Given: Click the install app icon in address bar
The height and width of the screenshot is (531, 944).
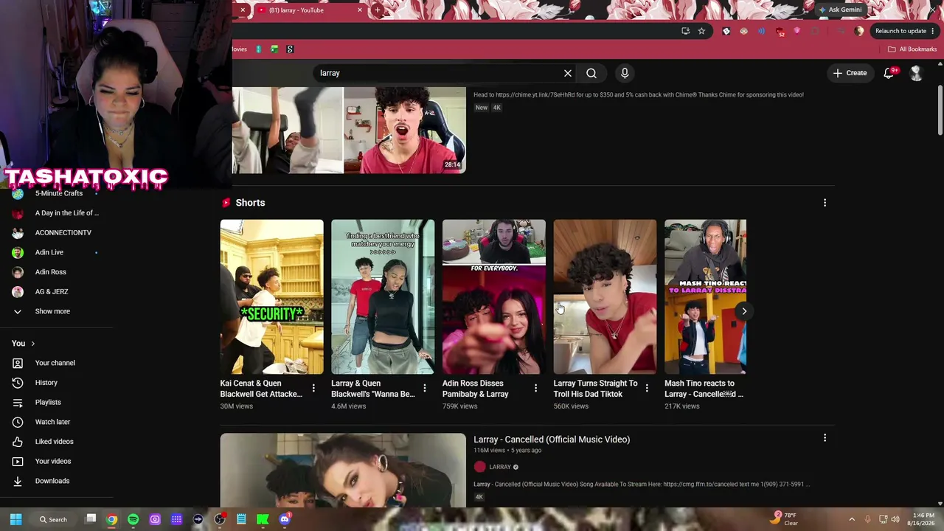Looking at the screenshot, I should (685, 31).
